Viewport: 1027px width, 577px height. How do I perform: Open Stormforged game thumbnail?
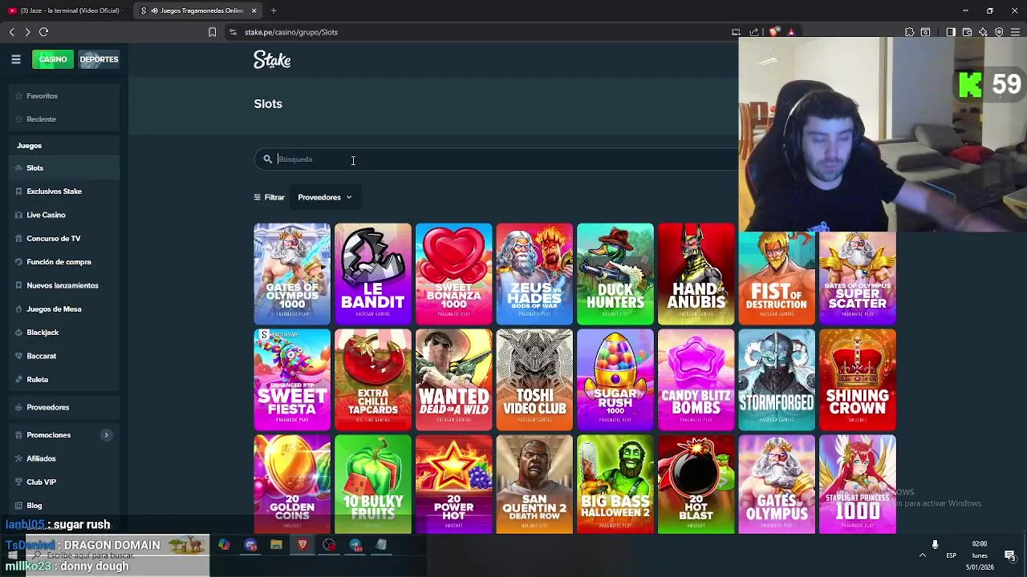tap(777, 380)
